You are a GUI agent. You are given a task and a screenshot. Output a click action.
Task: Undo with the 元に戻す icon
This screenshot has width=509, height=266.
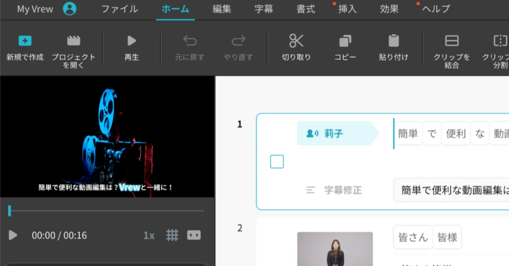(190, 41)
